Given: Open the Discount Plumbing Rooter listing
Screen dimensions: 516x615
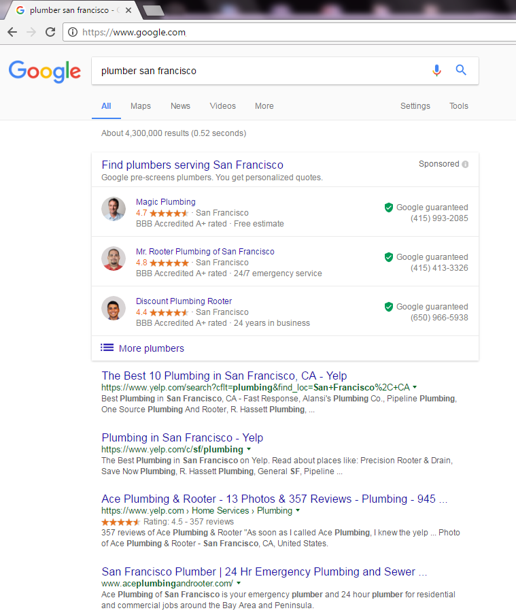Looking at the screenshot, I should coord(184,301).
